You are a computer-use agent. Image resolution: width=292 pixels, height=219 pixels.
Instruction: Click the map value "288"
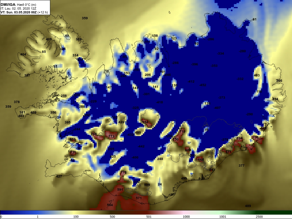coord(82,107)
